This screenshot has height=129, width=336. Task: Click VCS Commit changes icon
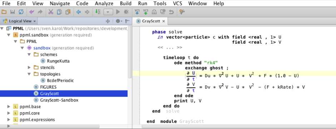click(x=146, y=12)
